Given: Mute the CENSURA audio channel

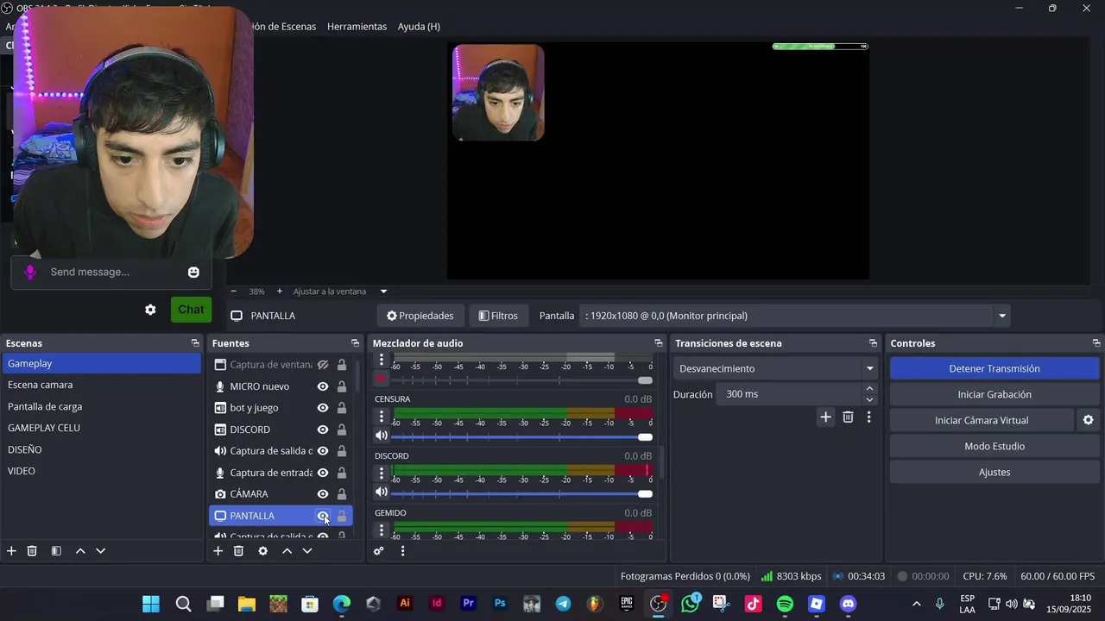Looking at the screenshot, I should point(381,436).
